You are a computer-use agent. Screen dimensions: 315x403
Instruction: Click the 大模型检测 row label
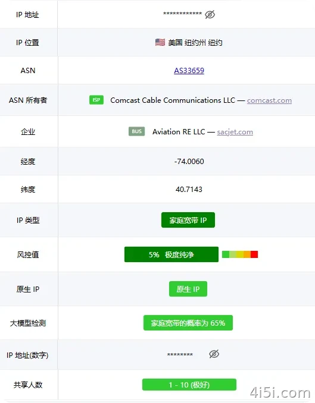click(x=28, y=323)
